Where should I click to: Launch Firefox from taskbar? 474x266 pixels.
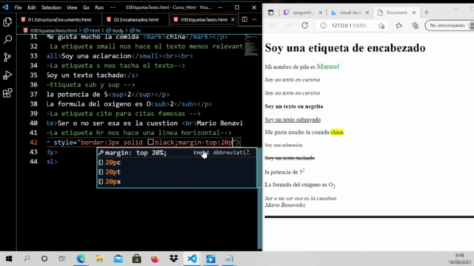click(155, 259)
